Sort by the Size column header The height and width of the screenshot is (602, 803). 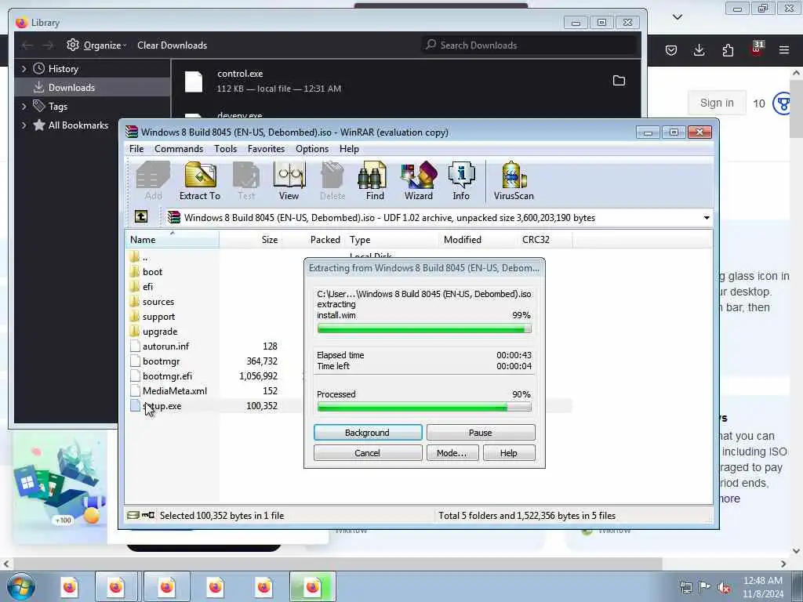(251, 240)
